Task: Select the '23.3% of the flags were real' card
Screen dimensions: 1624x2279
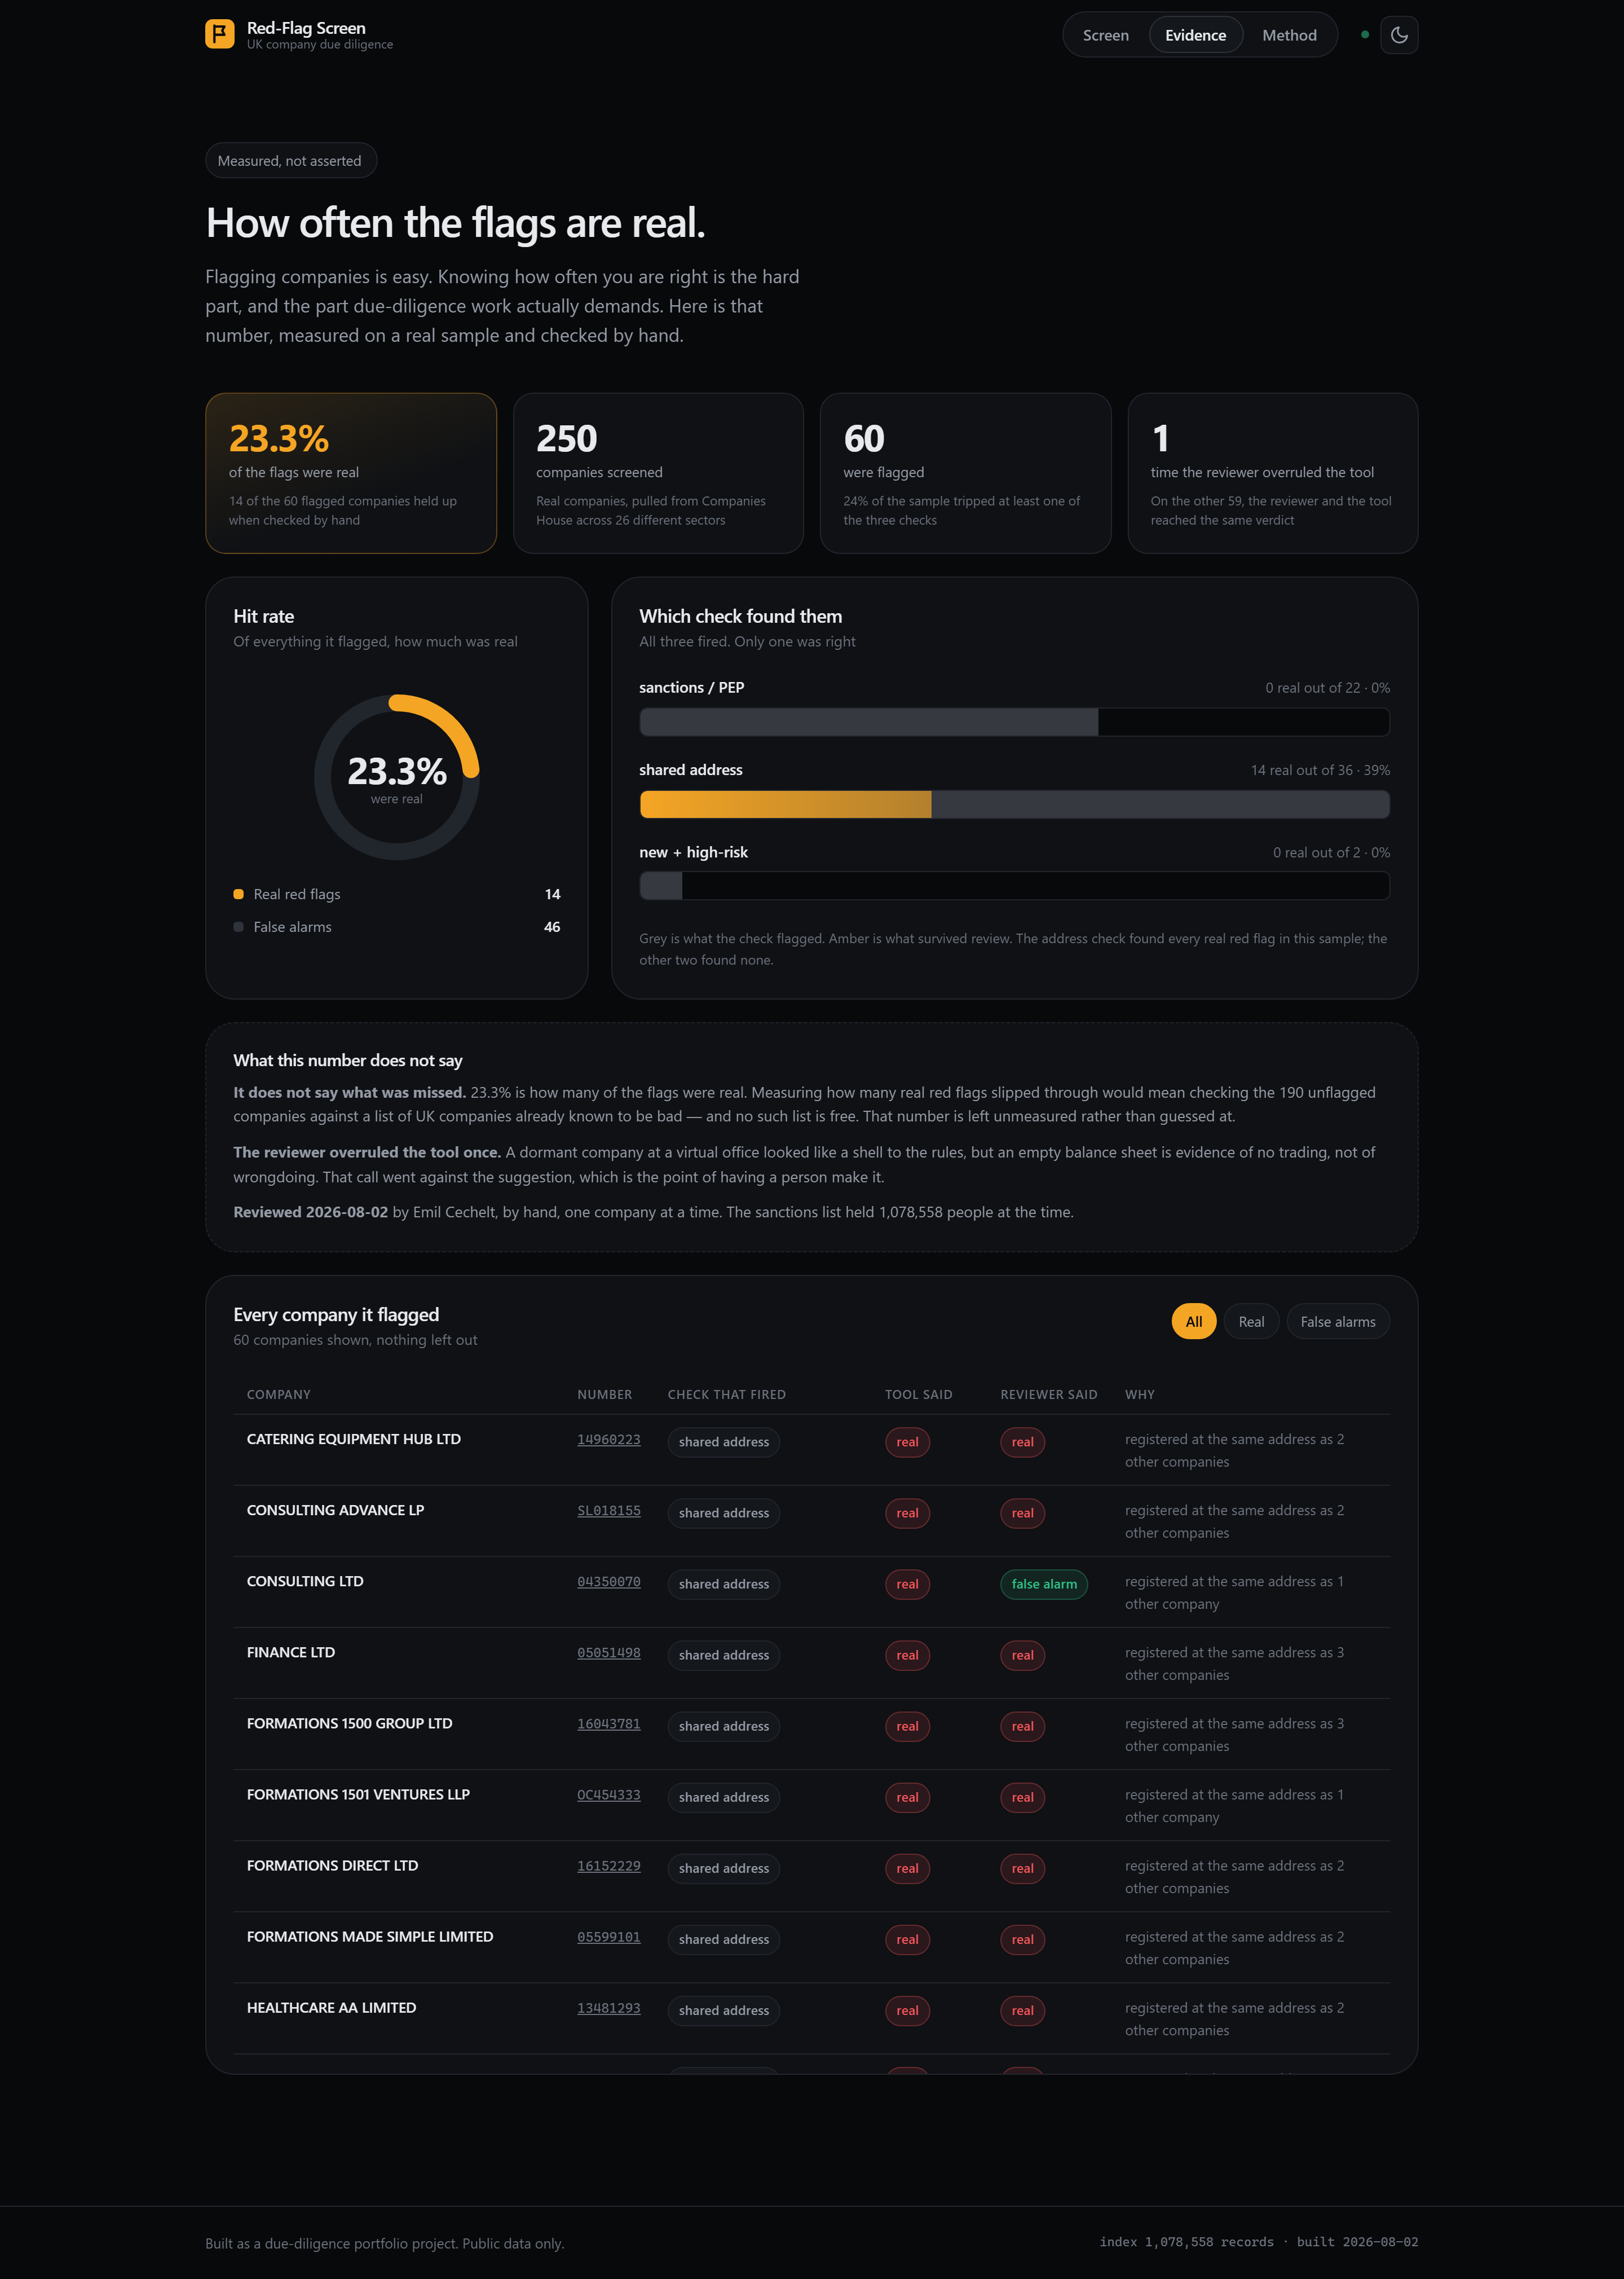Action: [x=351, y=473]
